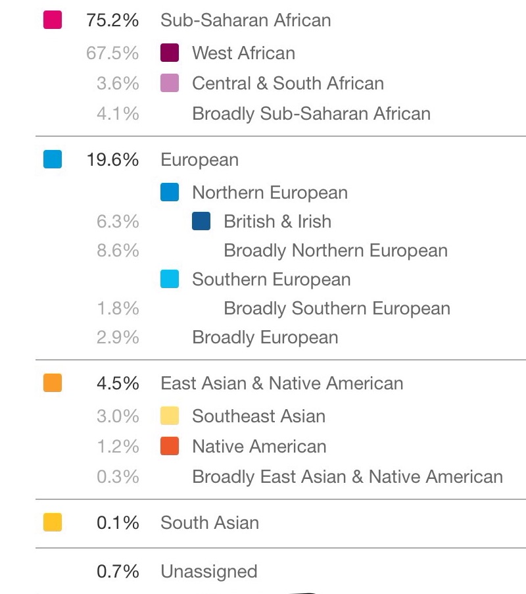526x594 pixels.
Task: Click the yellow South Asian swatch
Action: click(53, 522)
